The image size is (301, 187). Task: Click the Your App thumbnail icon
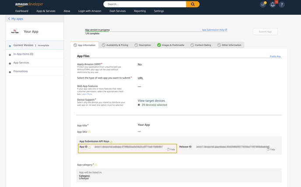(14, 32)
